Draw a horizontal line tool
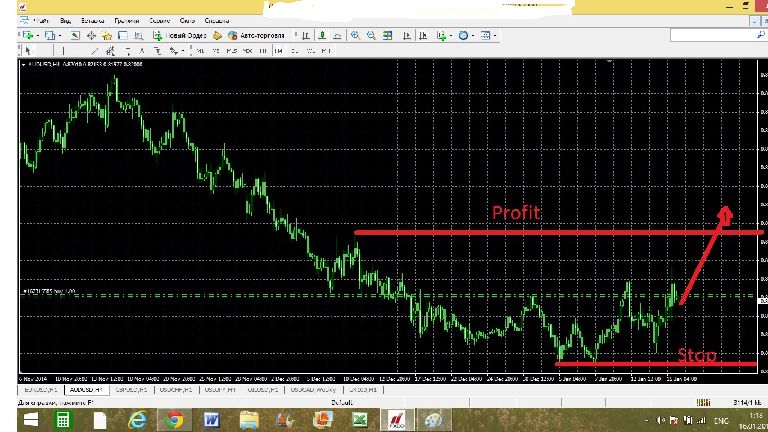The width and height of the screenshot is (768, 432). pos(79,51)
